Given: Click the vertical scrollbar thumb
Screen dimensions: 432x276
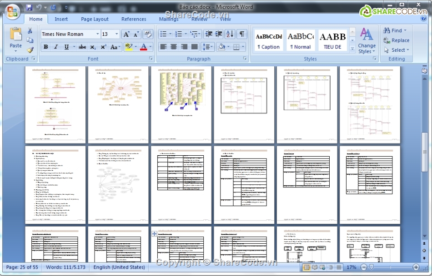Looking at the screenshot, I should click(x=425, y=152).
